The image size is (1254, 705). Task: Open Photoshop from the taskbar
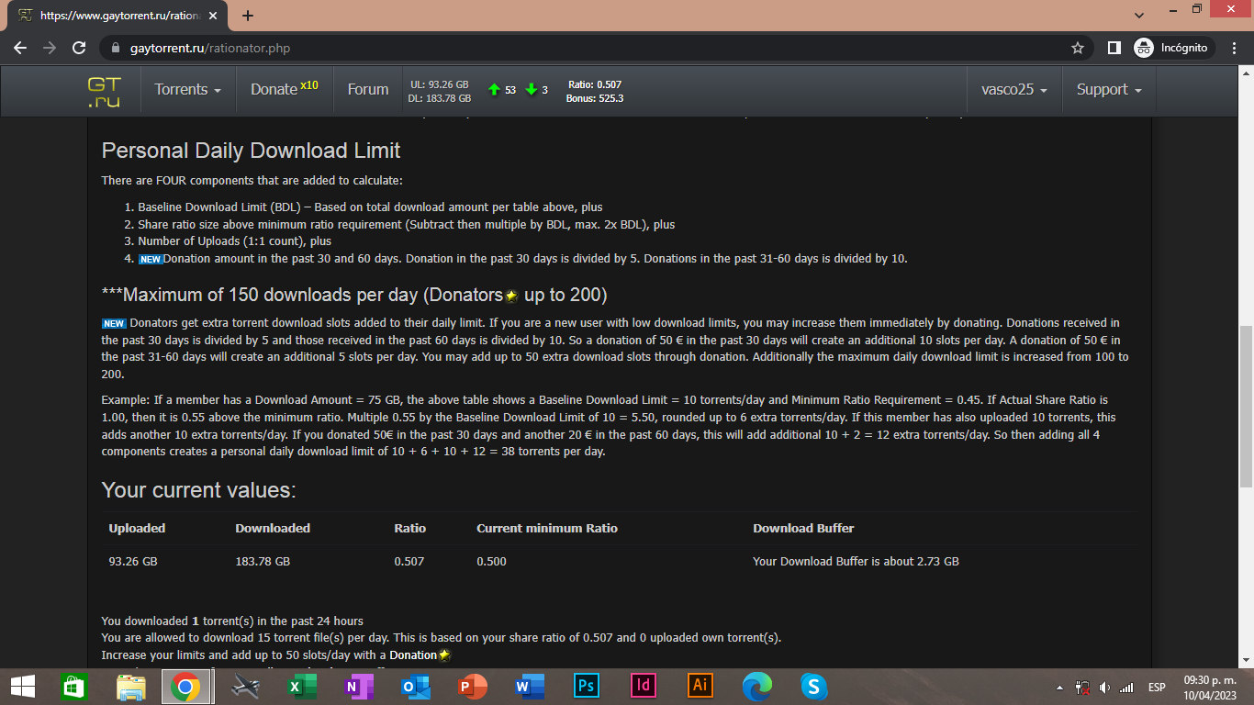click(x=586, y=685)
